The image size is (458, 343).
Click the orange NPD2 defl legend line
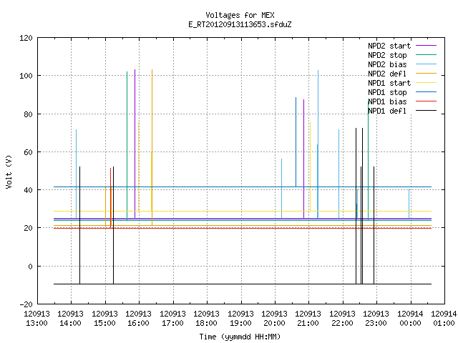(426, 74)
